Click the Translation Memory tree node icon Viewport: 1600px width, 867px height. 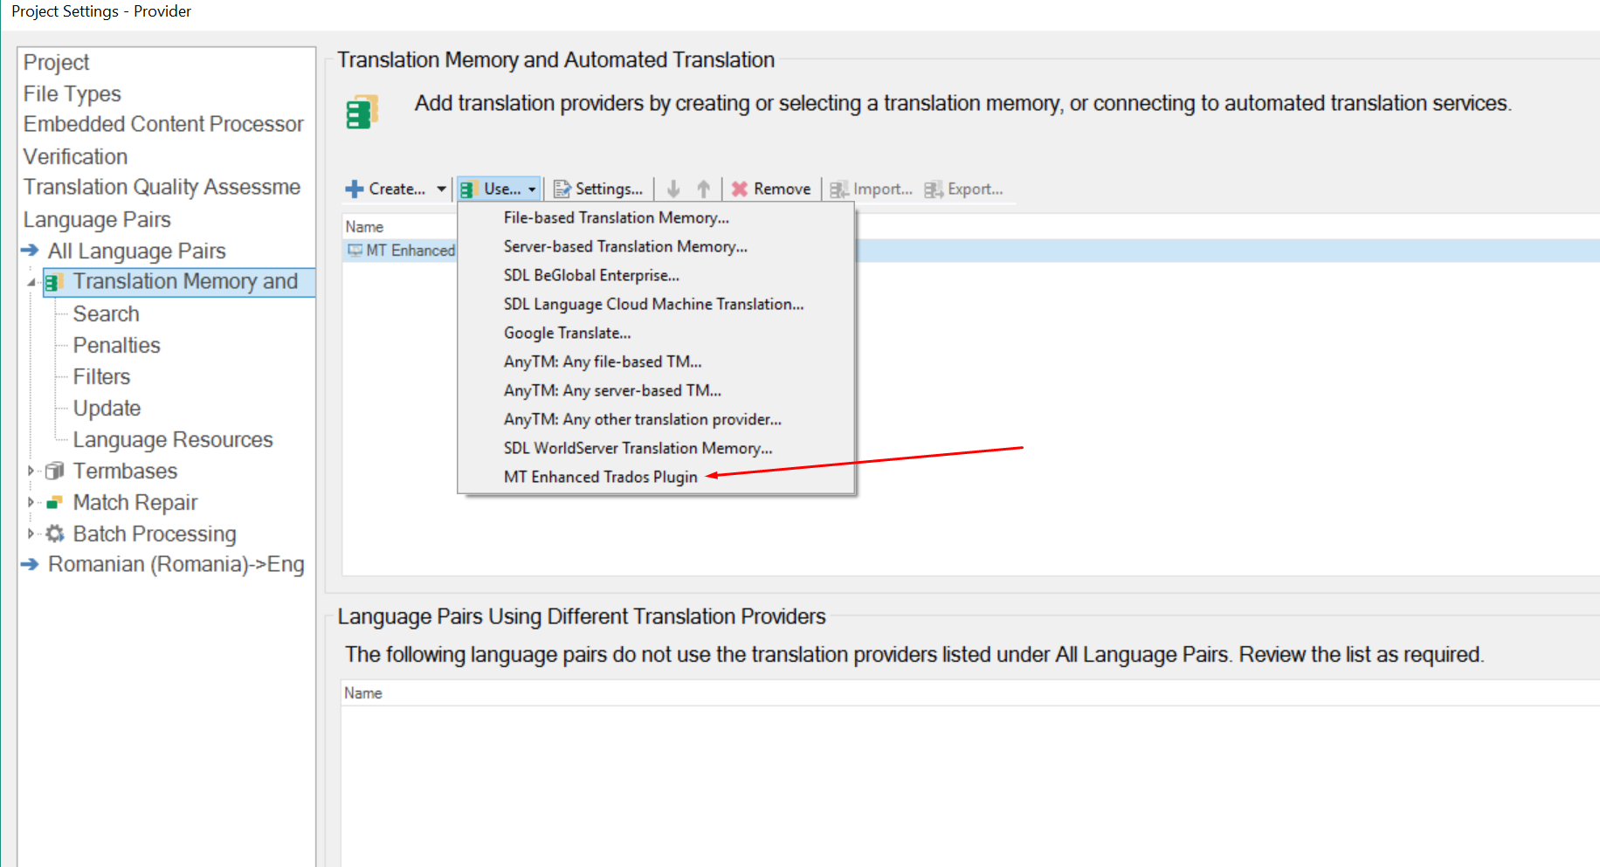pos(55,282)
